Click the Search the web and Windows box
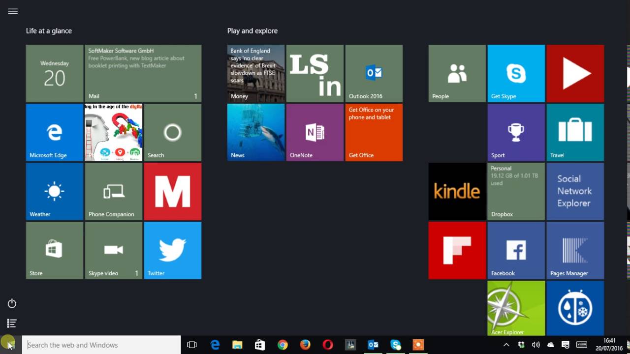Viewport: 630px width, 354px height. coord(102,345)
